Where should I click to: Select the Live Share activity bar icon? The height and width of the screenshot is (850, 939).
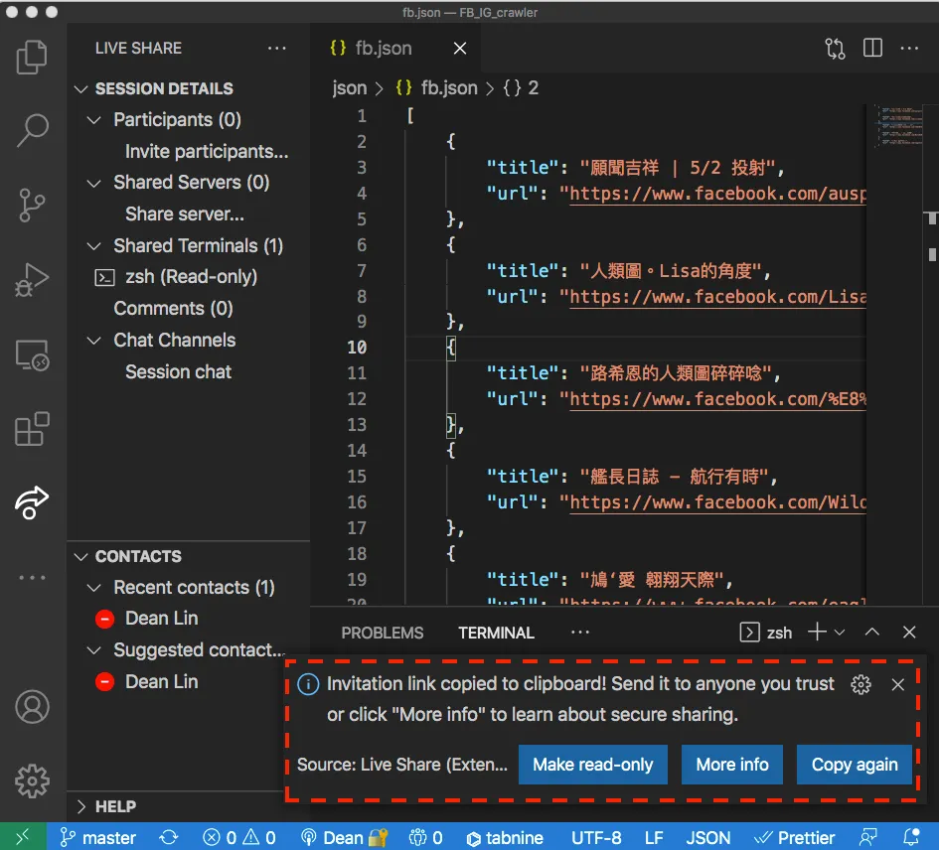click(32, 502)
